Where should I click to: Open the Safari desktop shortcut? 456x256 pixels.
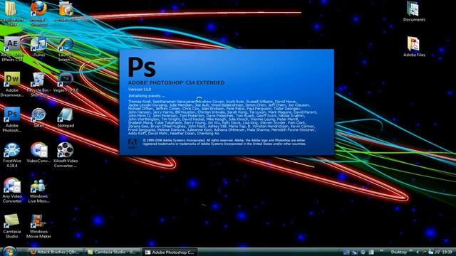tap(38, 117)
